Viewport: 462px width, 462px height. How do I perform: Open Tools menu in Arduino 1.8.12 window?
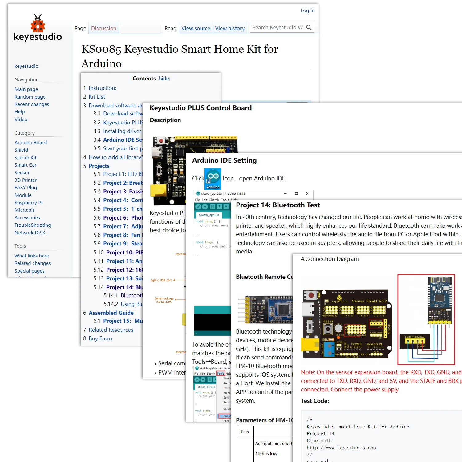(225, 200)
